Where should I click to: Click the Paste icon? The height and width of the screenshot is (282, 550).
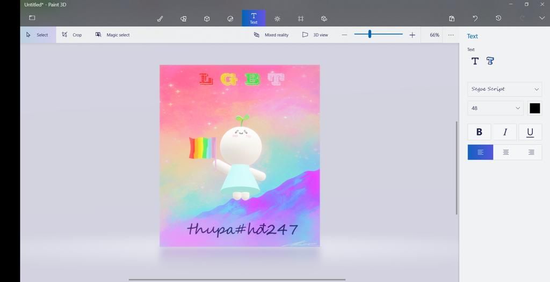452,19
